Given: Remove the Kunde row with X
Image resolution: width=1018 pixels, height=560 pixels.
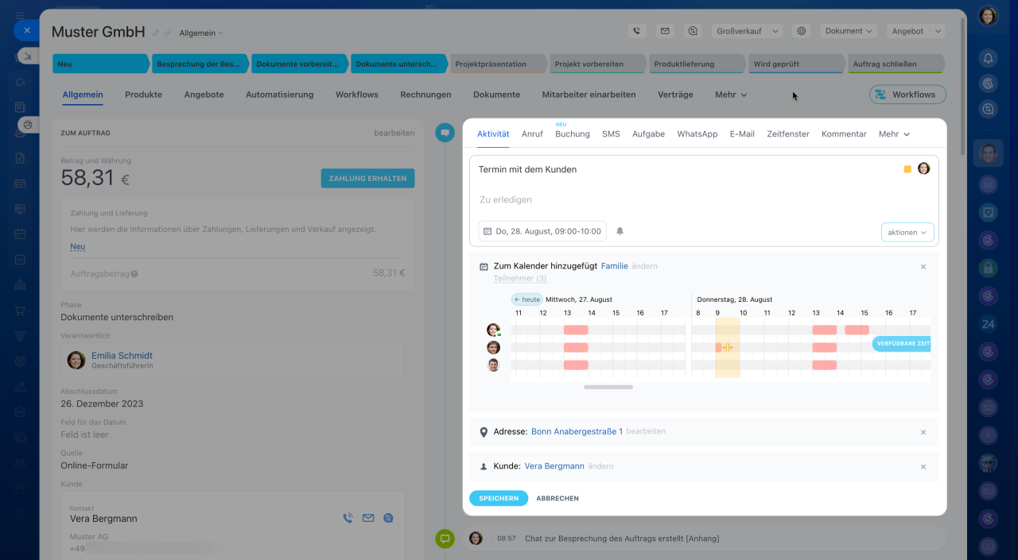Looking at the screenshot, I should tap(923, 467).
